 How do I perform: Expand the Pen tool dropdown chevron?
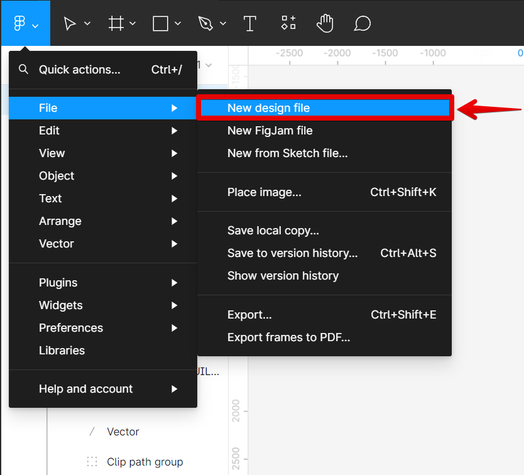223,25
